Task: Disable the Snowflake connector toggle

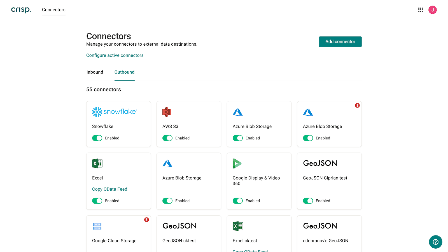Action: pos(97,138)
